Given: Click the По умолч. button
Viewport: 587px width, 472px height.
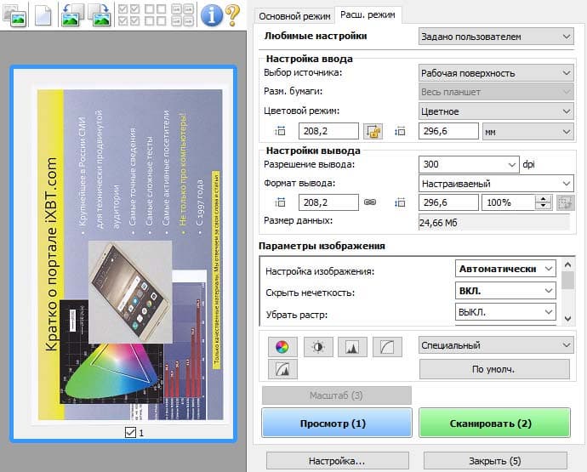Looking at the screenshot, I should click(494, 369).
